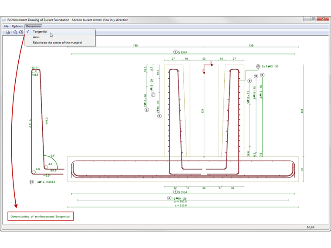This screenshot has height=248, width=331.
Task: Close the open Dimension menu
Action: point(34,26)
